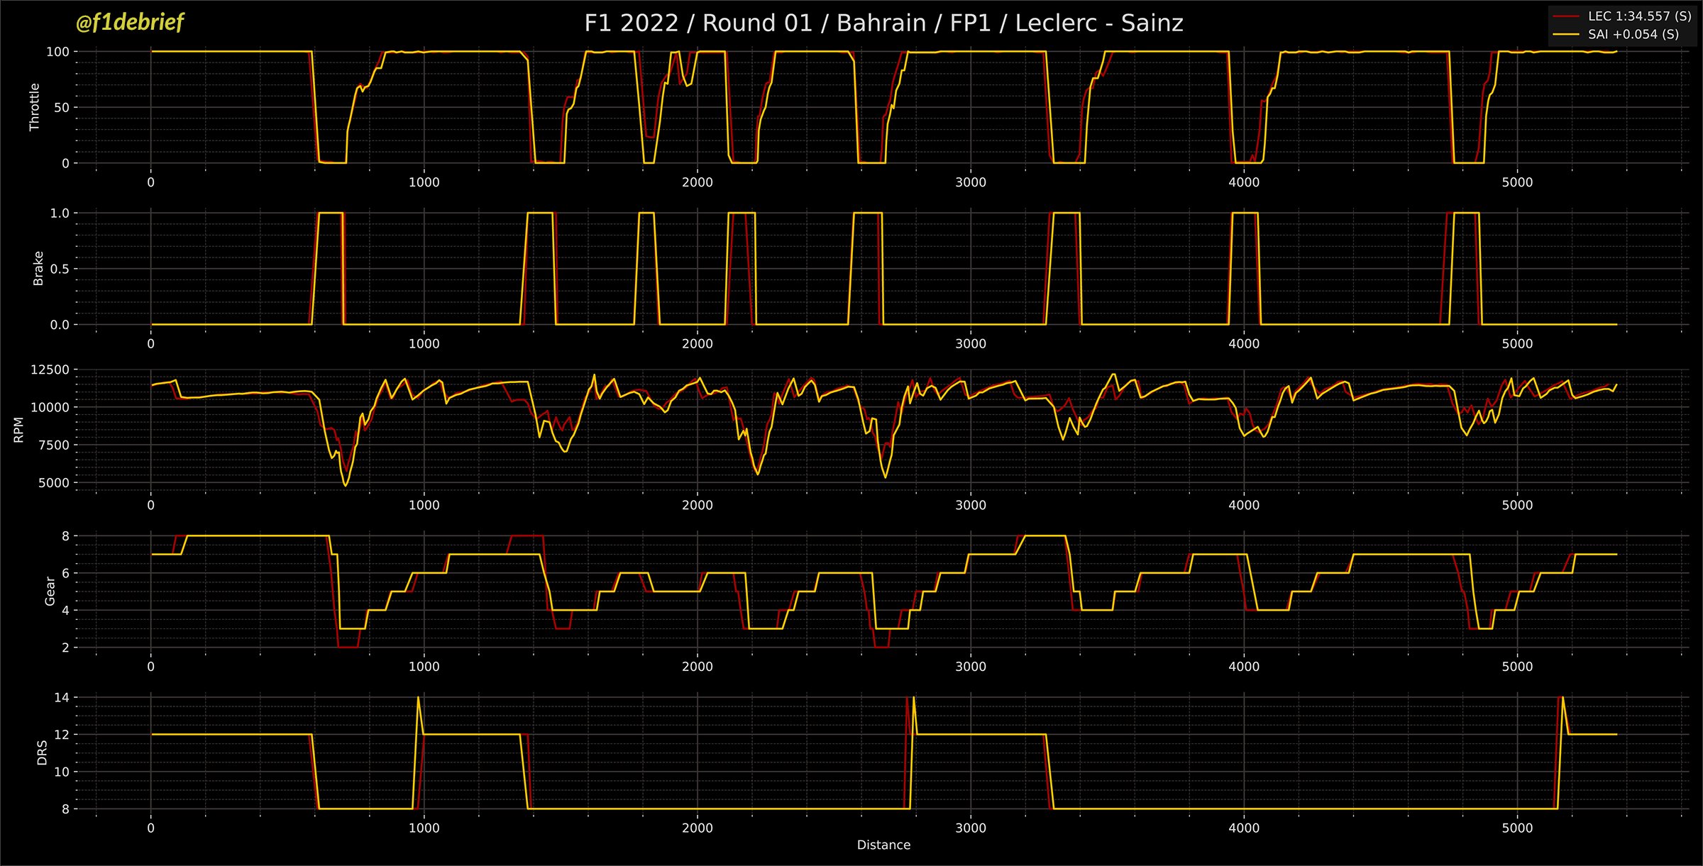Select the SAI +0.054 legend entry
Image resolution: width=1703 pixels, height=866 pixels.
(x=1633, y=34)
